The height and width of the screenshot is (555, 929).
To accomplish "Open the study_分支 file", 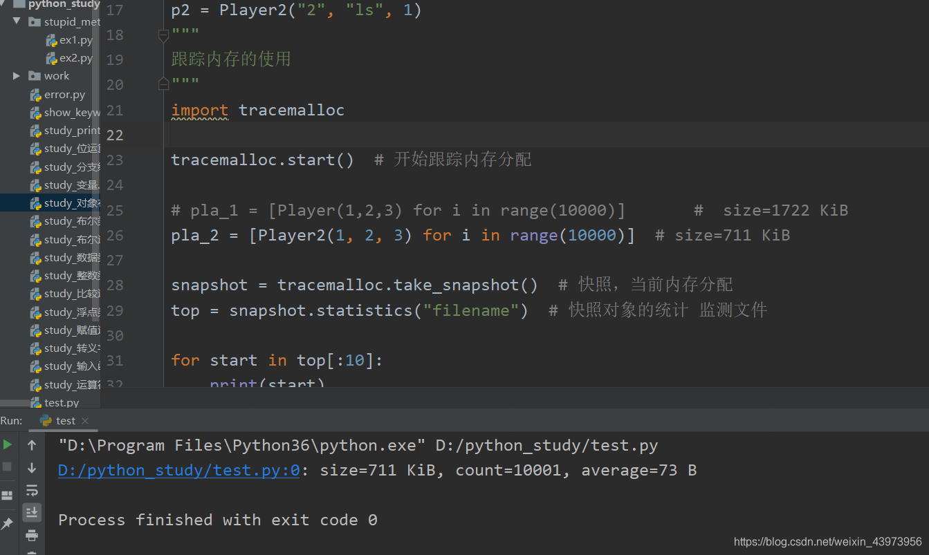I will [x=65, y=167].
